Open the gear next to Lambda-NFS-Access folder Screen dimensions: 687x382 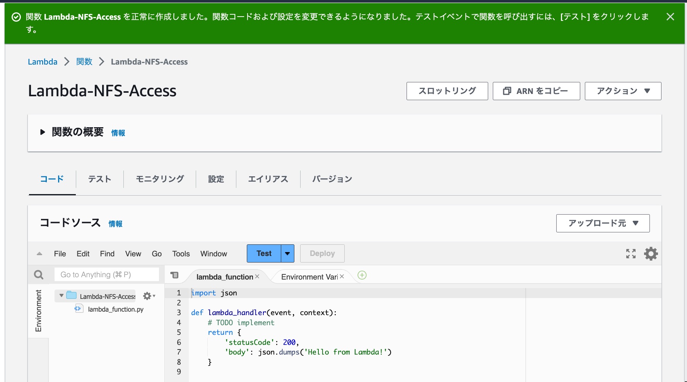point(147,296)
